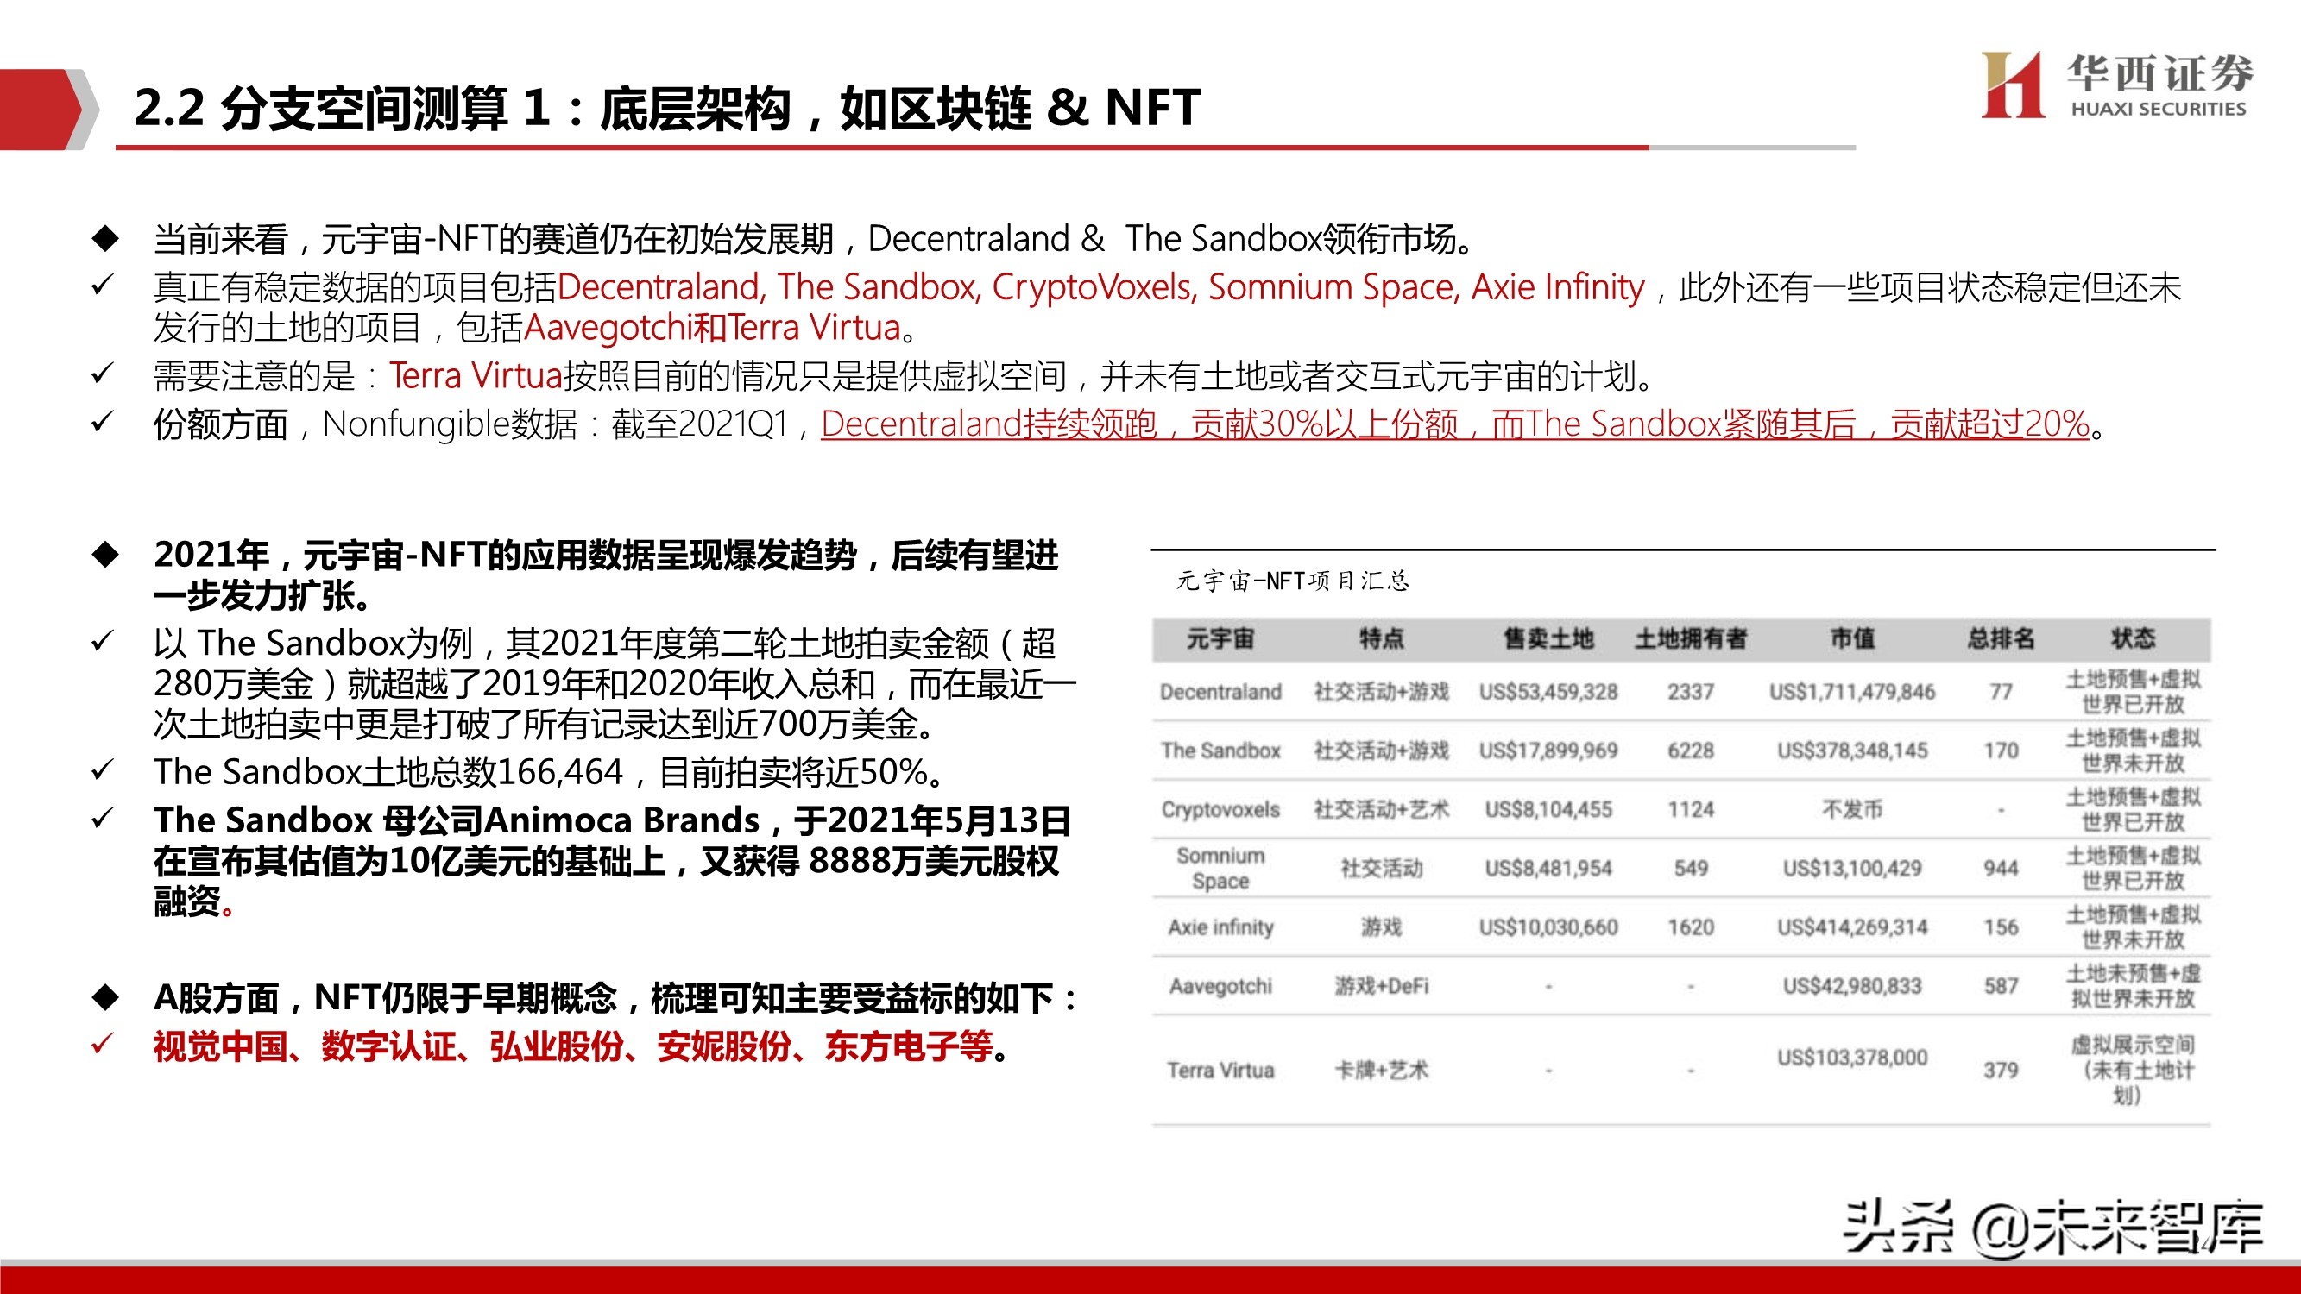Click the diamond bullet before A股方面
2301x1294 pixels.
click(105, 997)
